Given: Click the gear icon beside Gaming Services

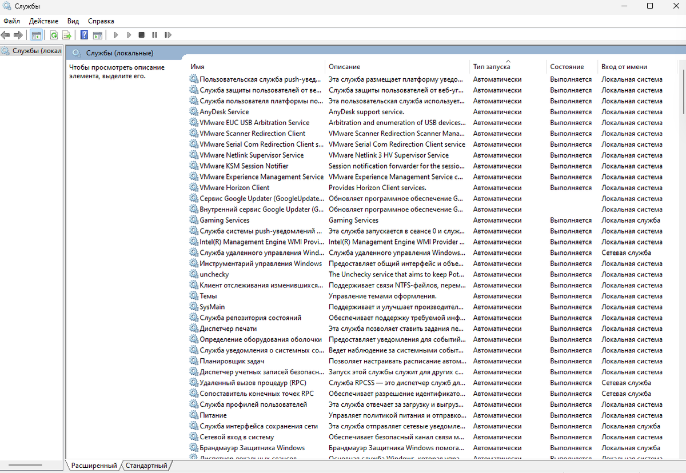Looking at the screenshot, I should [194, 221].
